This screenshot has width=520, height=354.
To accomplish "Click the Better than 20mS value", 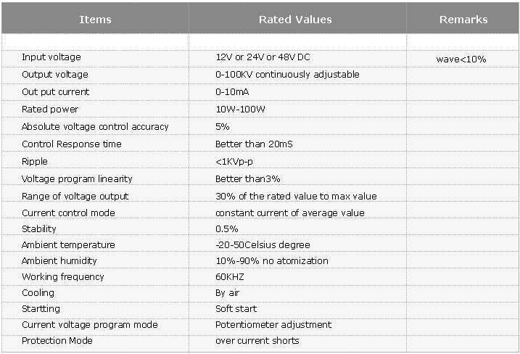I will pos(254,144).
